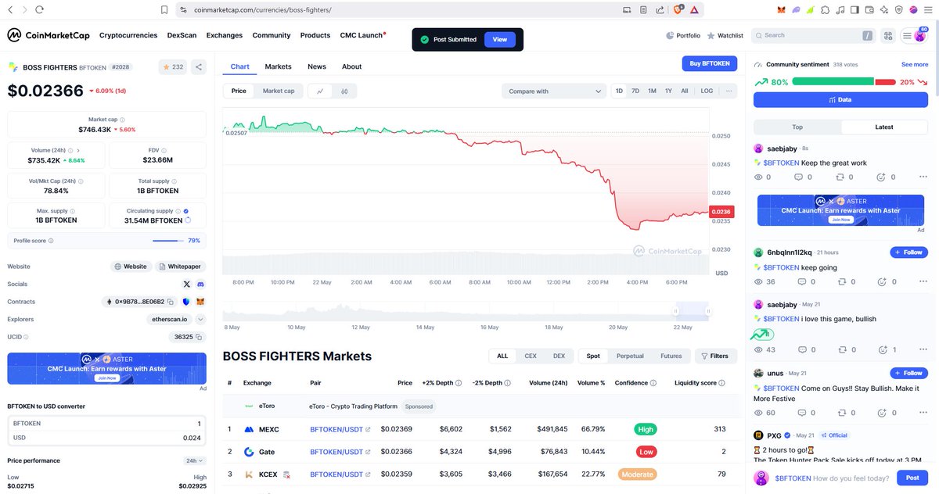Open the 24h Price performance dropdown

(196, 461)
